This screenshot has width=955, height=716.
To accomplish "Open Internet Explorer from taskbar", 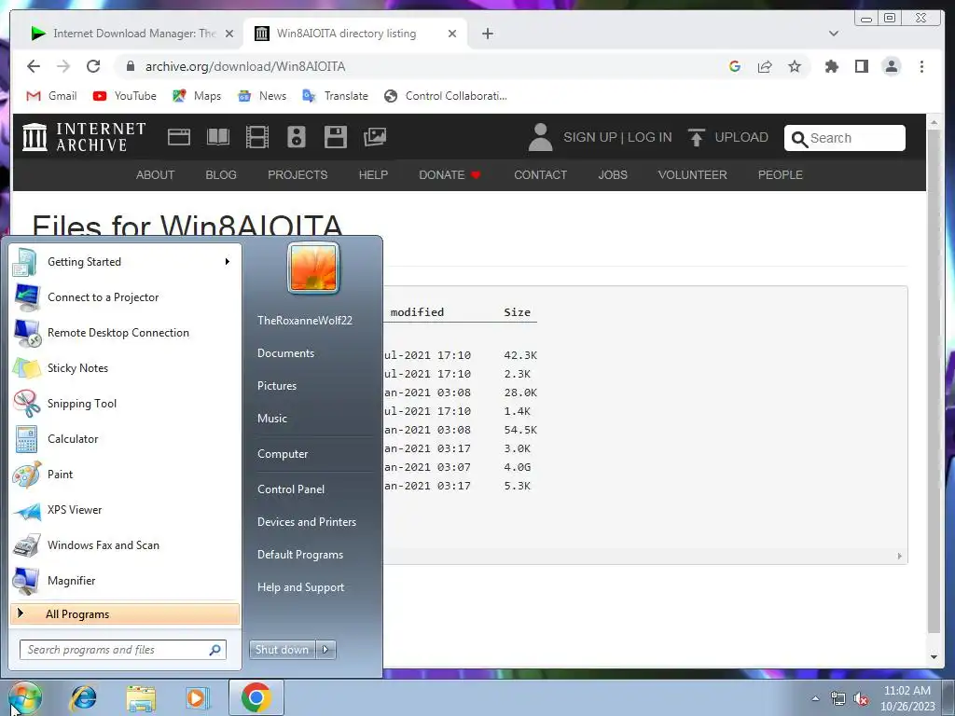I will point(83,697).
